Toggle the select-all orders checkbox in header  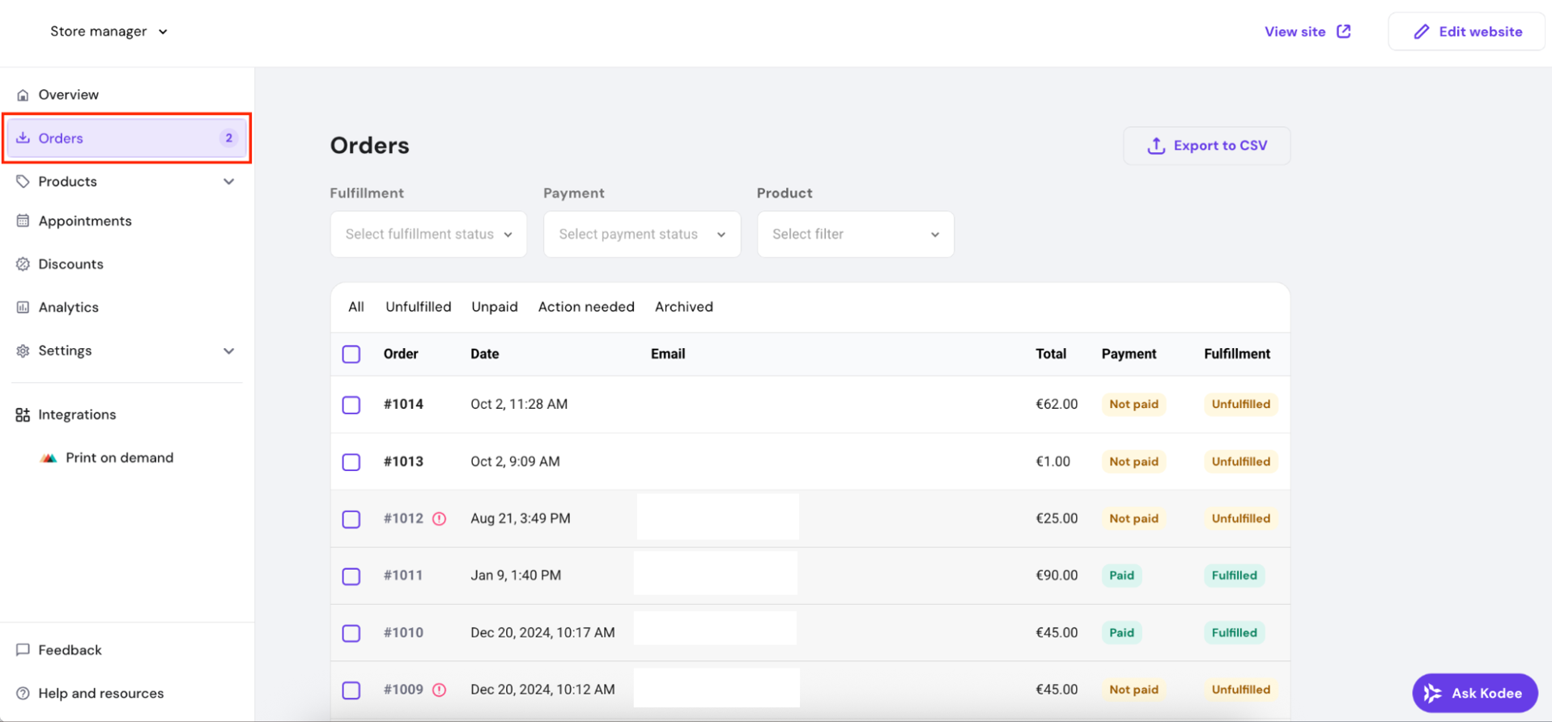351,355
